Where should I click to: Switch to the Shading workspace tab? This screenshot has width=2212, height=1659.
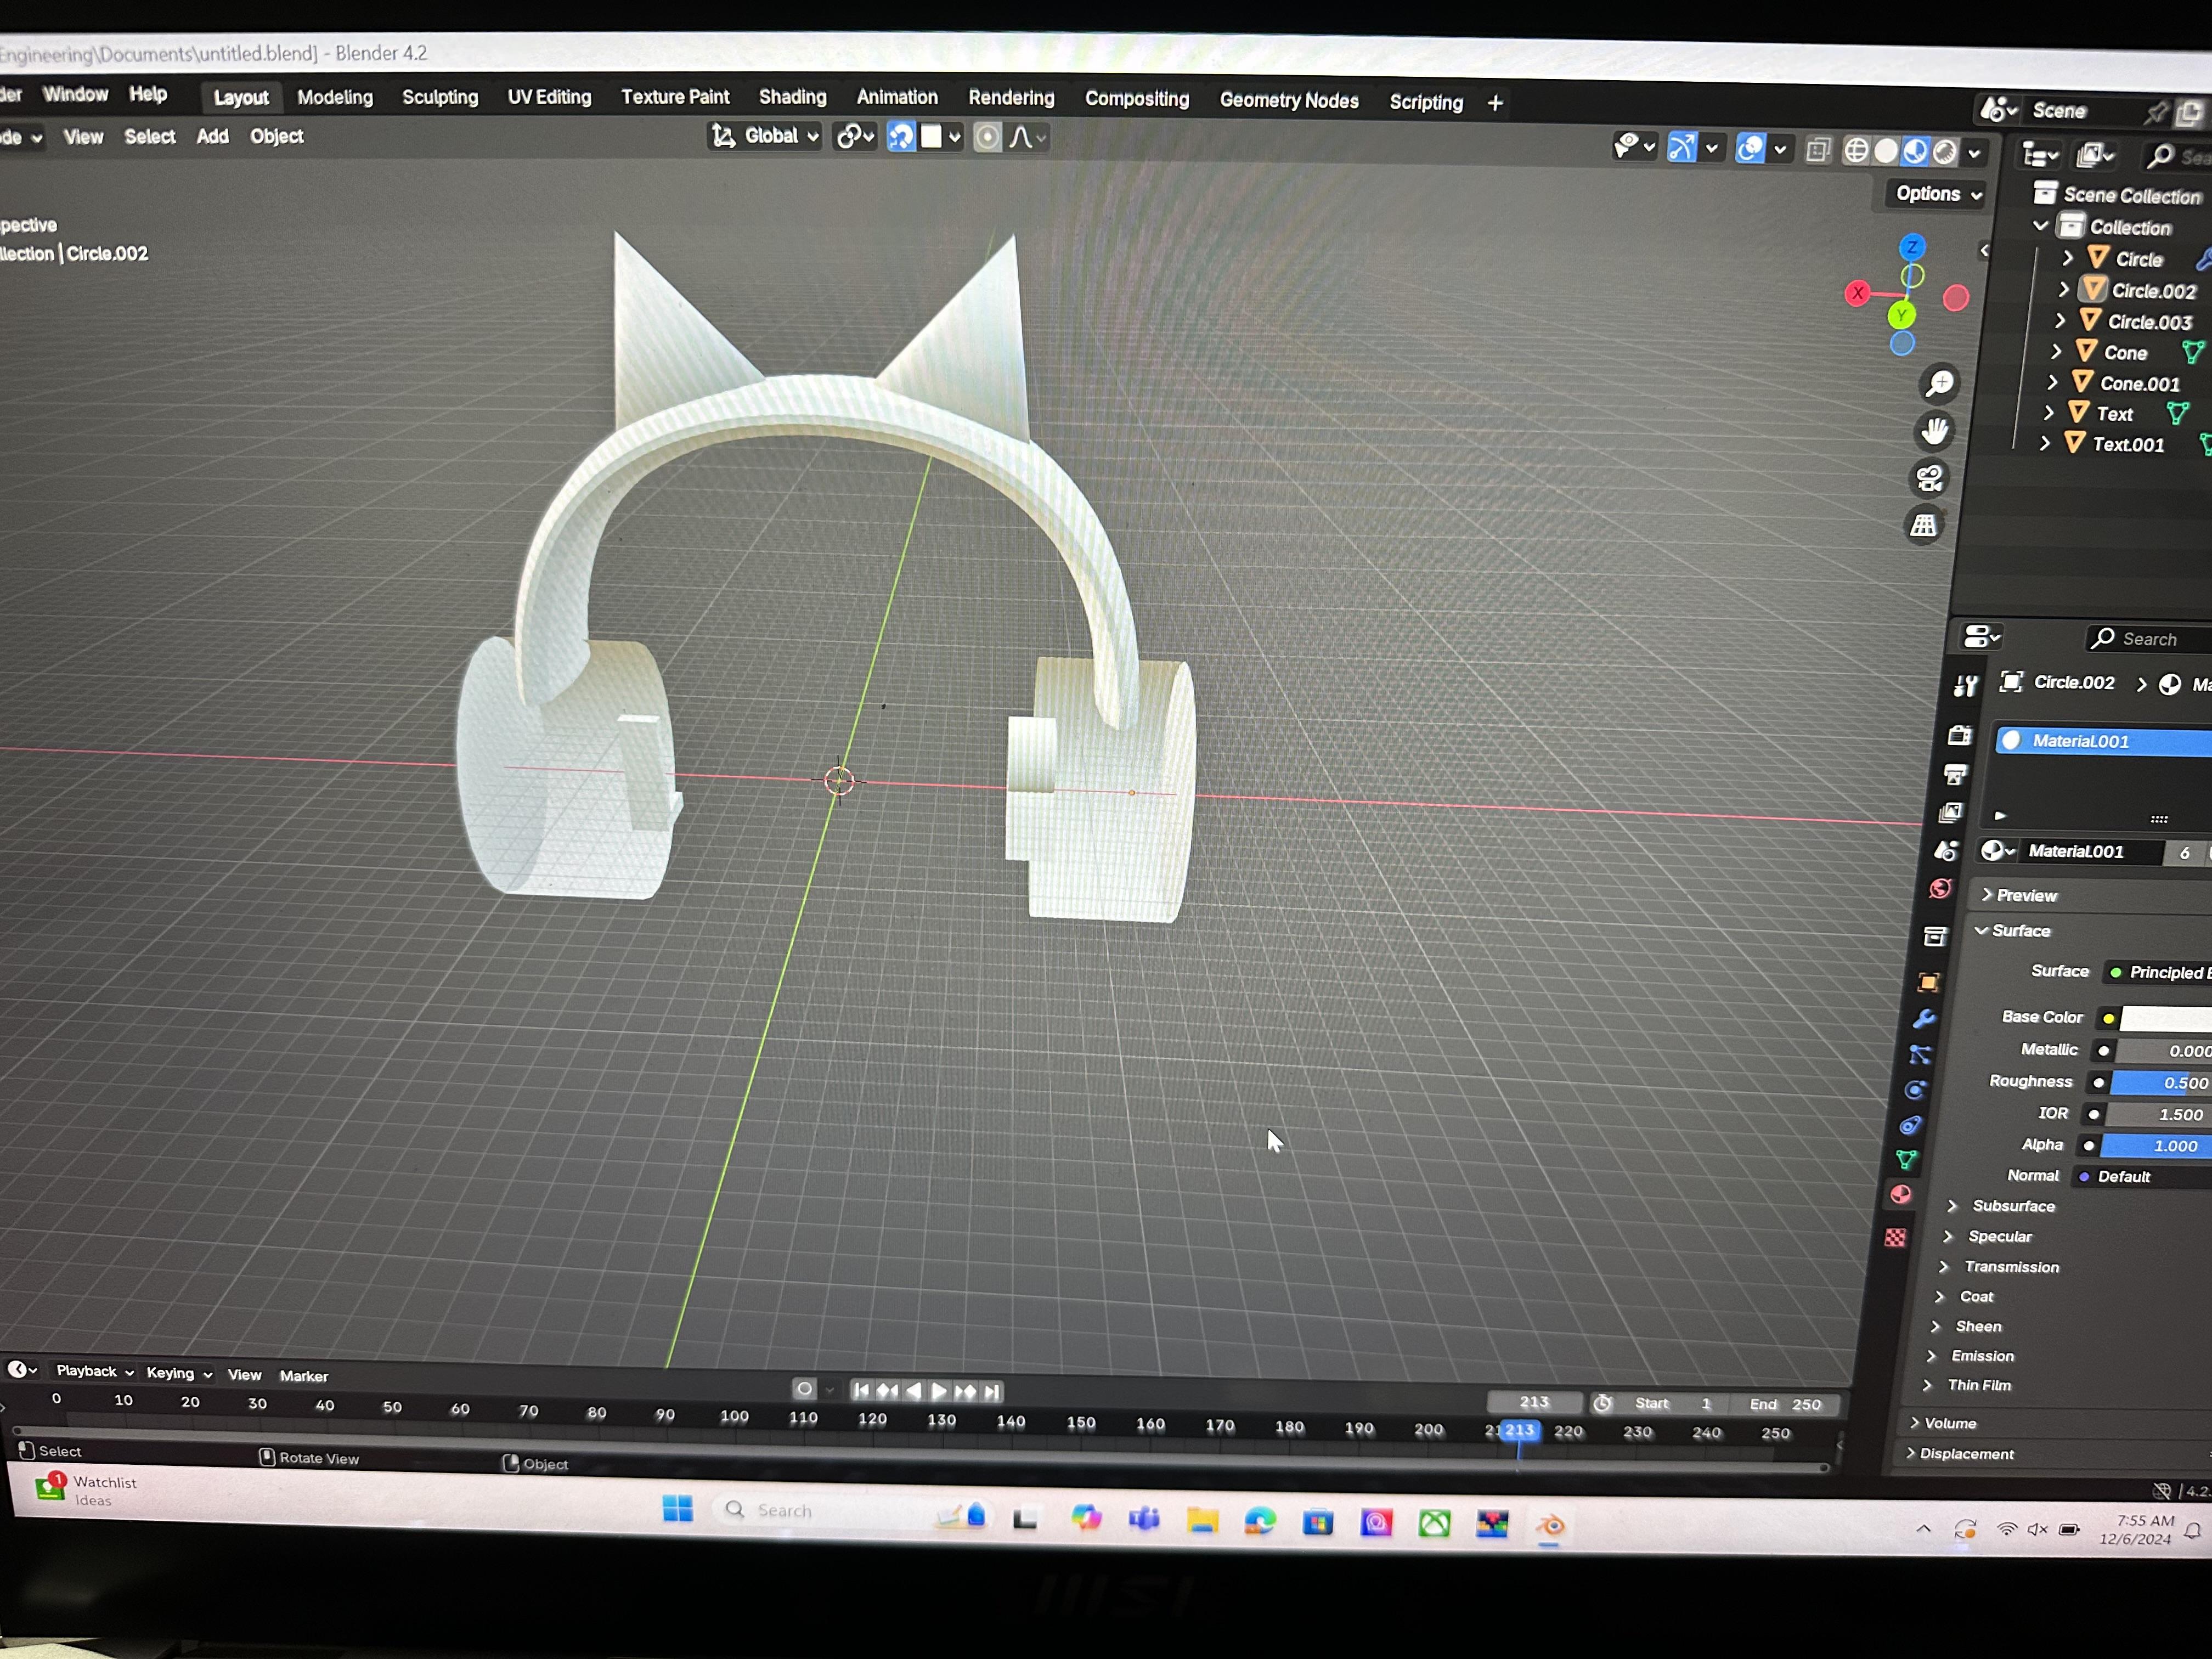(x=793, y=97)
